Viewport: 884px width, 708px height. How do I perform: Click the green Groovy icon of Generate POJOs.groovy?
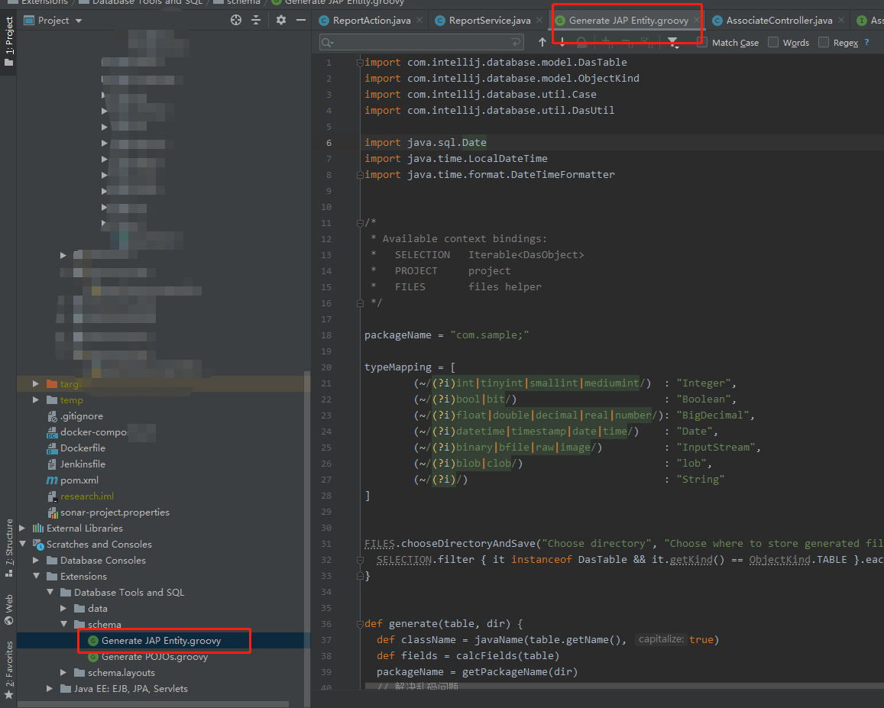click(x=93, y=657)
